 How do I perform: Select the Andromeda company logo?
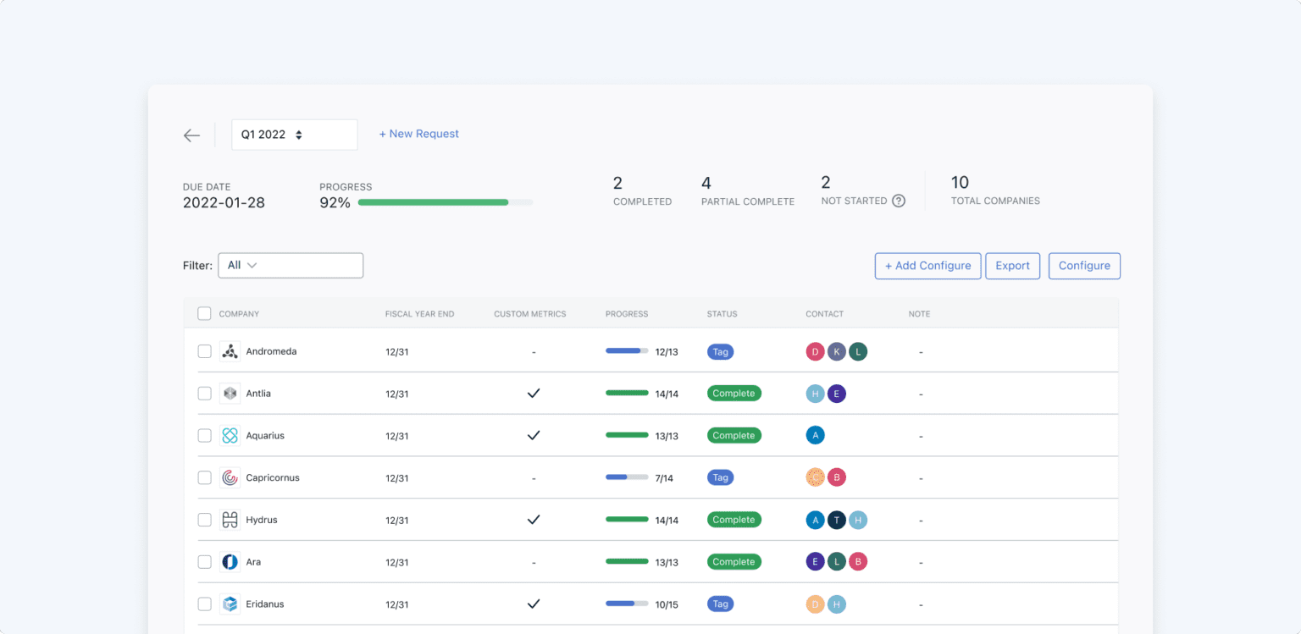tap(230, 350)
